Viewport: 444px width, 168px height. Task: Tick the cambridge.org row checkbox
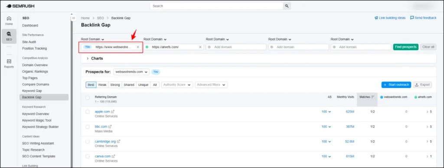[x=88, y=142]
